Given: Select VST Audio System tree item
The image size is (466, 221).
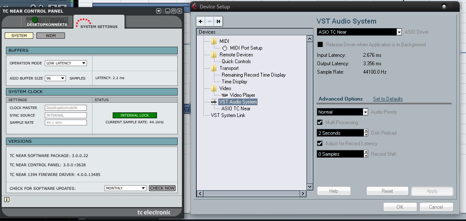Looking at the screenshot, I should point(238,102).
